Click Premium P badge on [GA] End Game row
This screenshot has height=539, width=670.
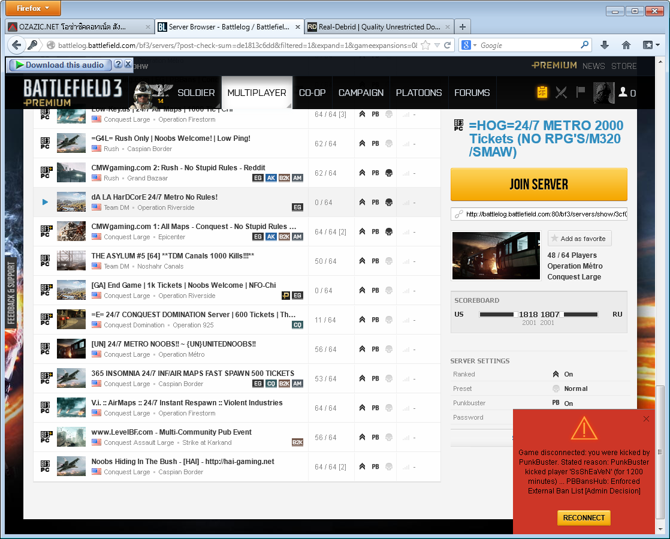point(285,296)
